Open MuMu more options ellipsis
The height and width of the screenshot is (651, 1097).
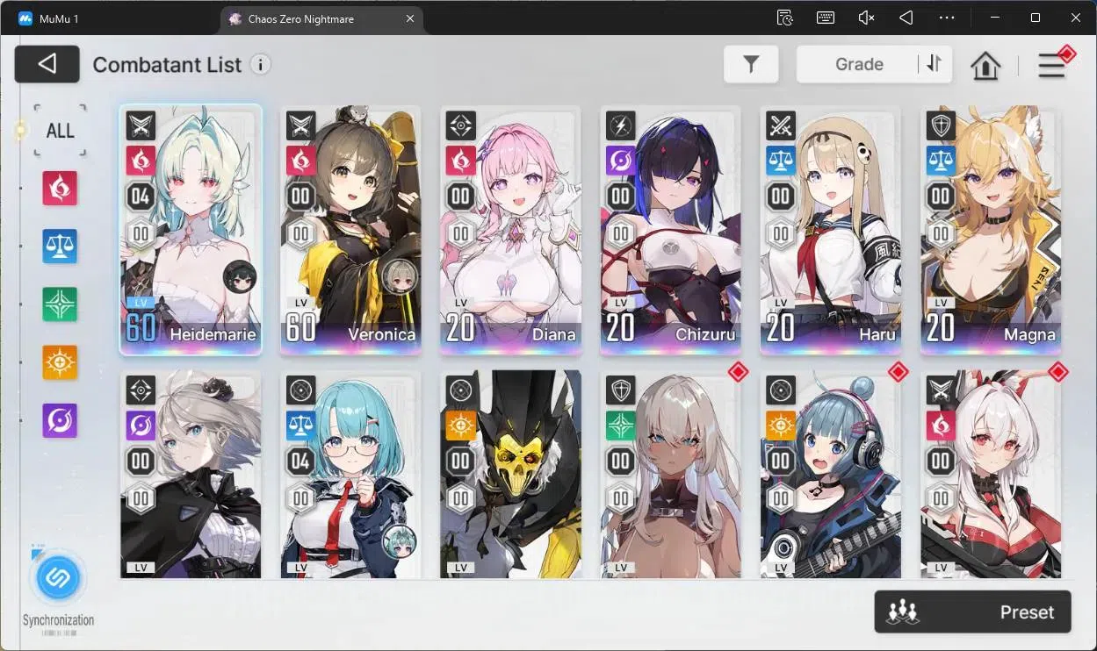[x=947, y=18]
